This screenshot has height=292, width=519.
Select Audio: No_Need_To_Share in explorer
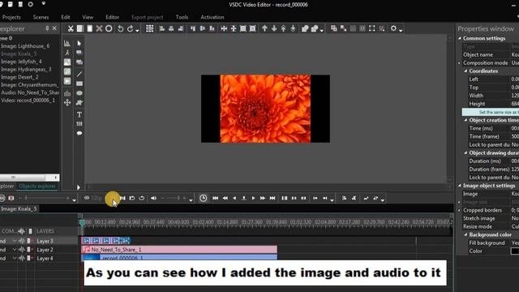point(30,92)
